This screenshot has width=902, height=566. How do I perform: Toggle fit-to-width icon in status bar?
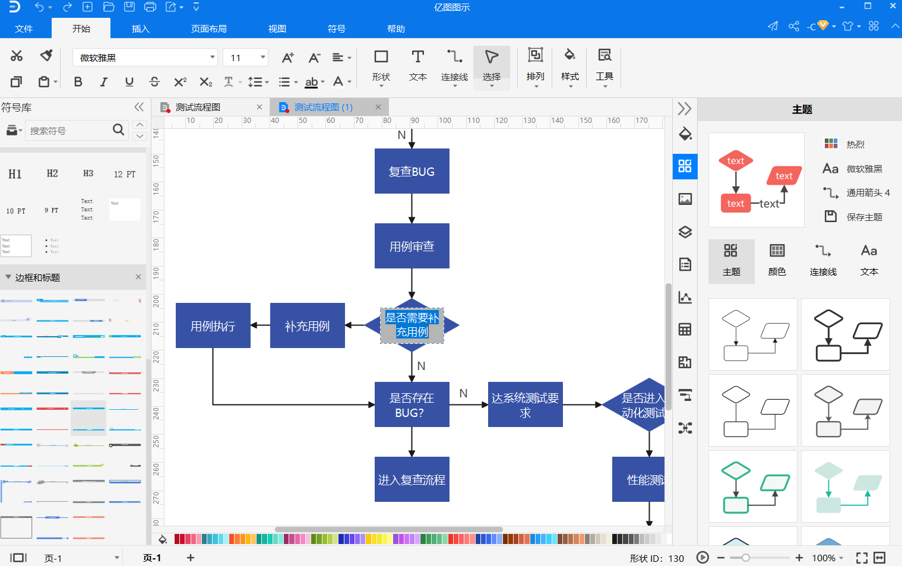coord(879,558)
